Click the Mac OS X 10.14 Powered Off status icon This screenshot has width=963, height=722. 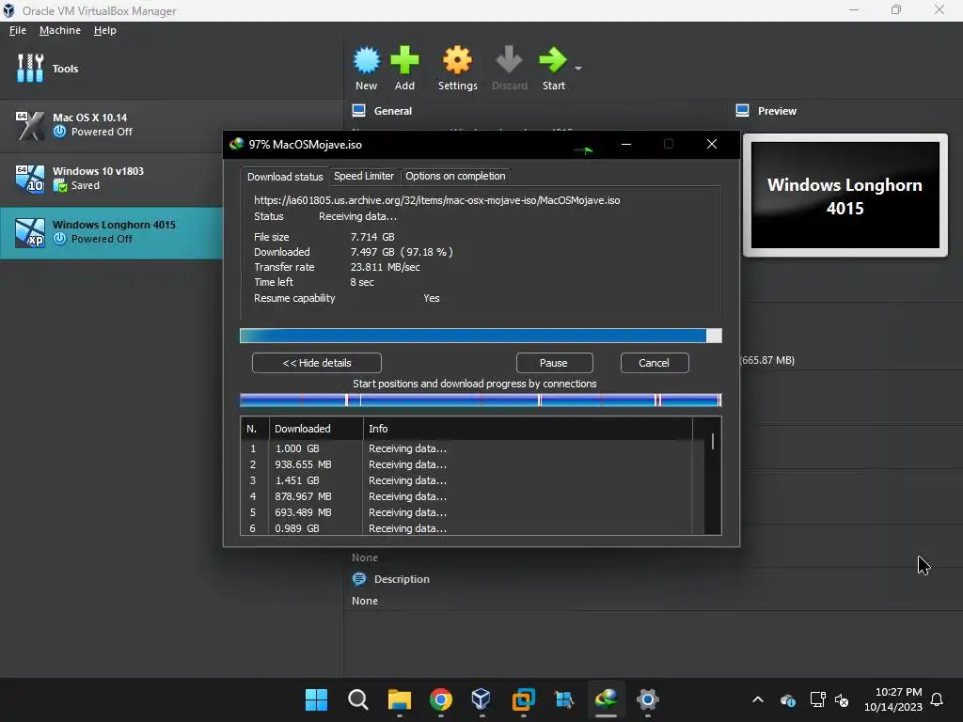(x=59, y=132)
